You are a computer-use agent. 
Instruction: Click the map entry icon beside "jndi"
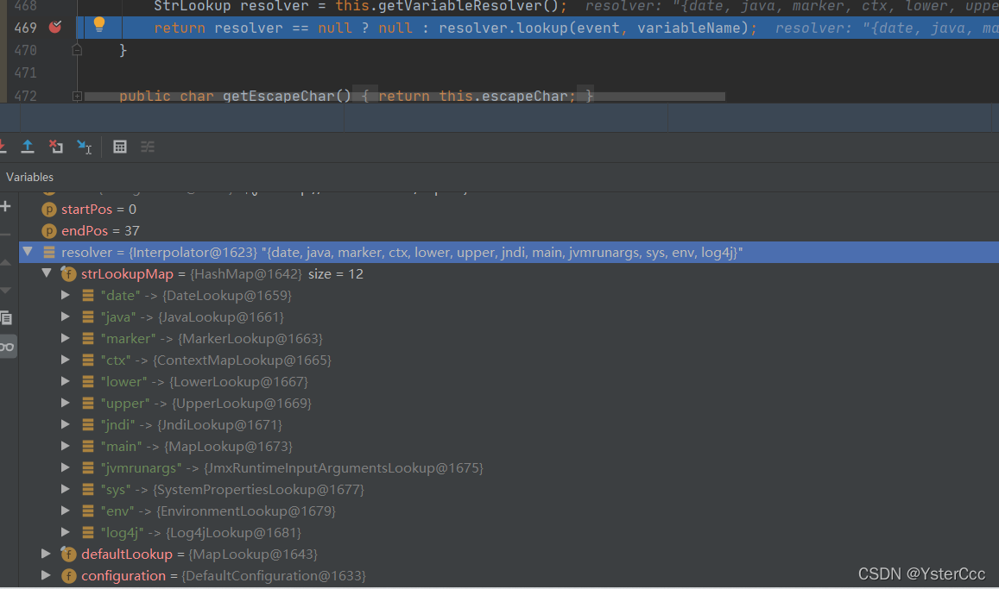tap(88, 425)
